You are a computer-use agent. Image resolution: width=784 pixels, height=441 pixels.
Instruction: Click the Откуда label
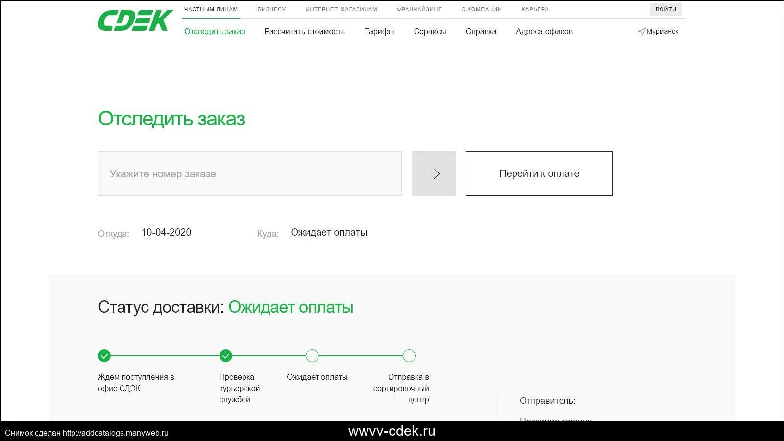[114, 234]
